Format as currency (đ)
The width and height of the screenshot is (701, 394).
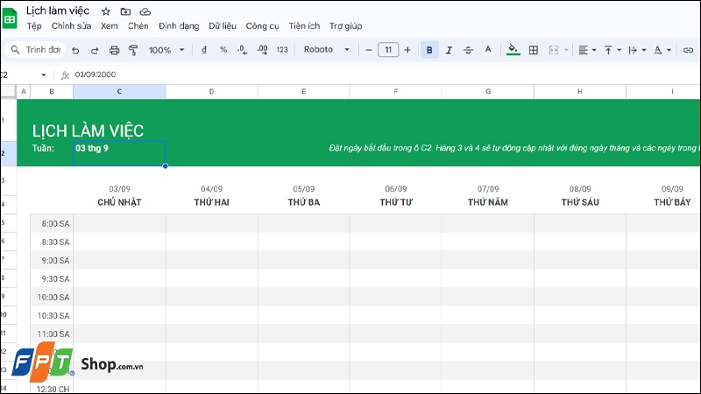click(x=204, y=50)
